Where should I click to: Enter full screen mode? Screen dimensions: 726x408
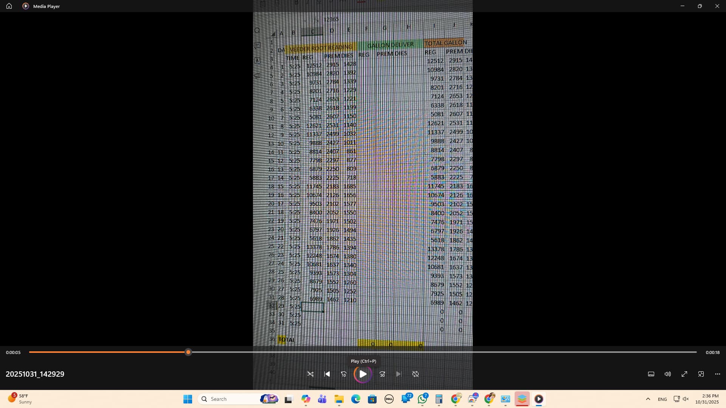pyautogui.click(x=684, y=374)
